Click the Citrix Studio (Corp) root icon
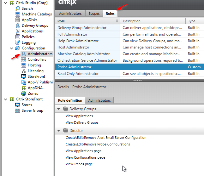The image size is (204, 176). 12,3
